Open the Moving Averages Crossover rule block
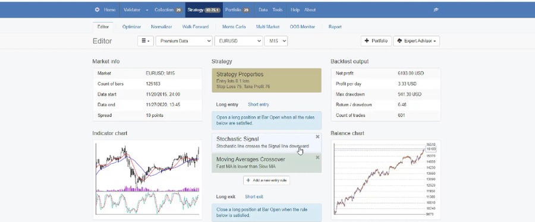The height and width of the screenshot is (222, 535). click(x=266, y=163)
